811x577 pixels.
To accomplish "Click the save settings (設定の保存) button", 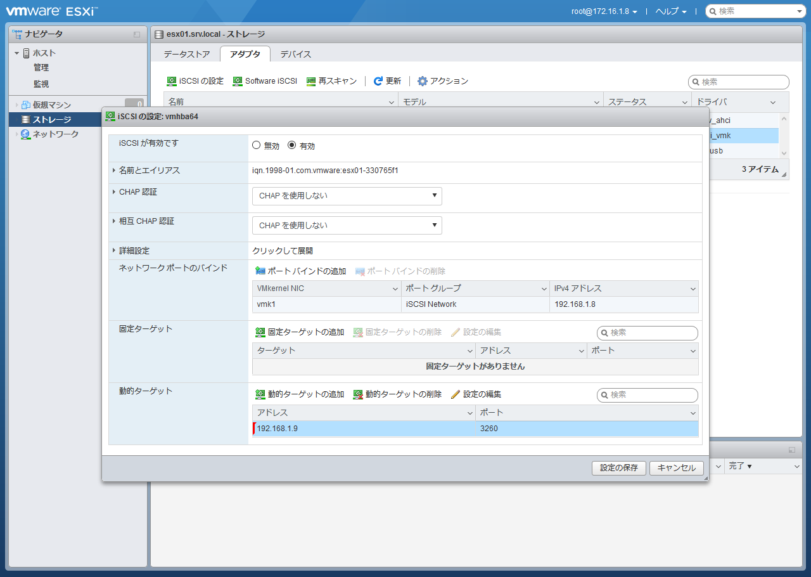I will click(619, 468).
